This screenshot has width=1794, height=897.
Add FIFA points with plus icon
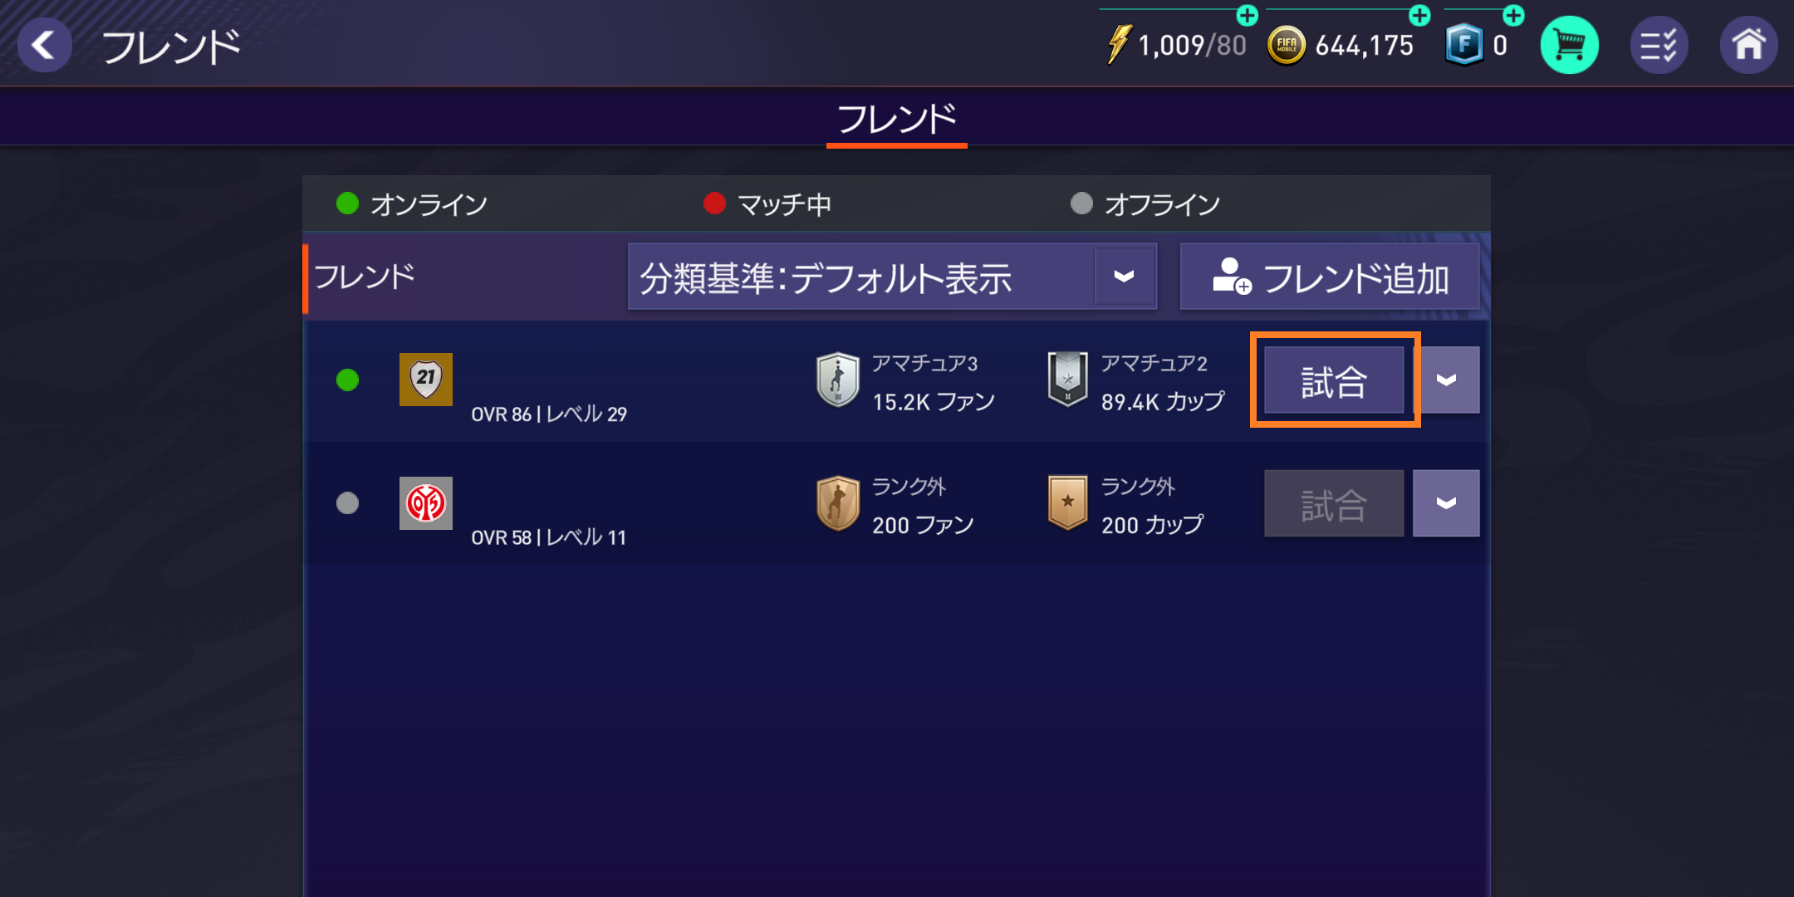coord(1514,15)
